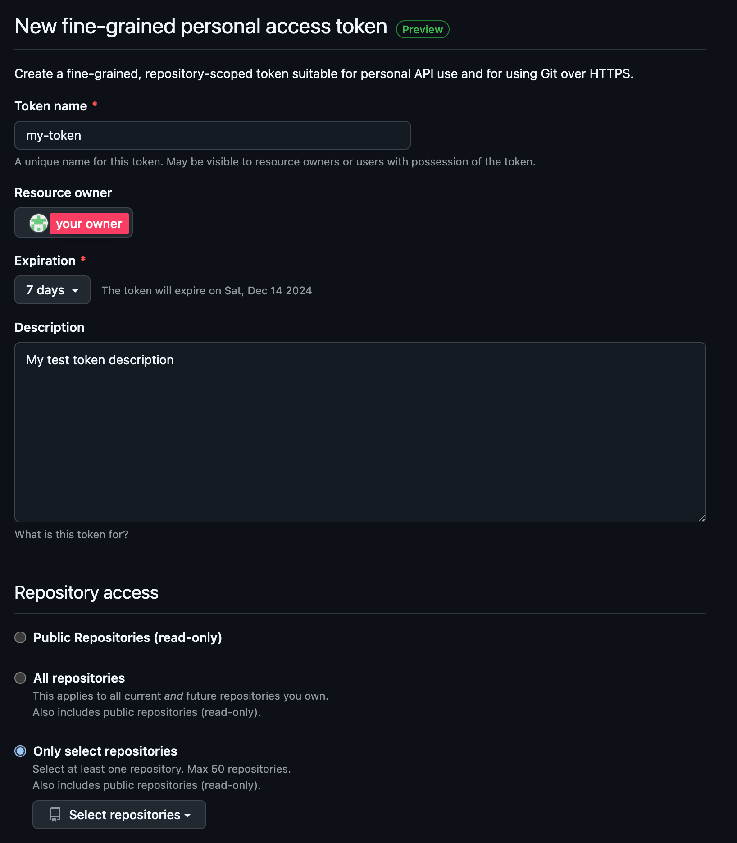
Task: Open the Expiration dropdown showing 7 days
Action: coord(52,290)
